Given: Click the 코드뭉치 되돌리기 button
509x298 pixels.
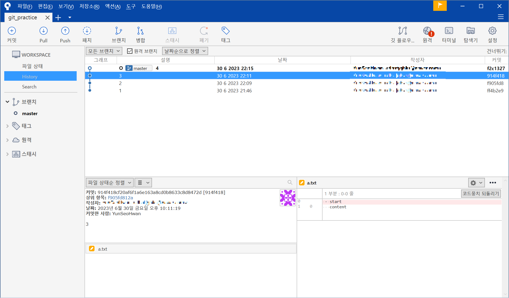Looking at the screenshot, I should tap(481, 193).
